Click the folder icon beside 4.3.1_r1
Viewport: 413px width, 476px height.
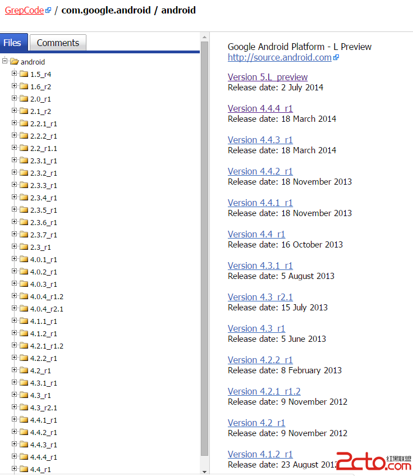[x=24, y=383]
